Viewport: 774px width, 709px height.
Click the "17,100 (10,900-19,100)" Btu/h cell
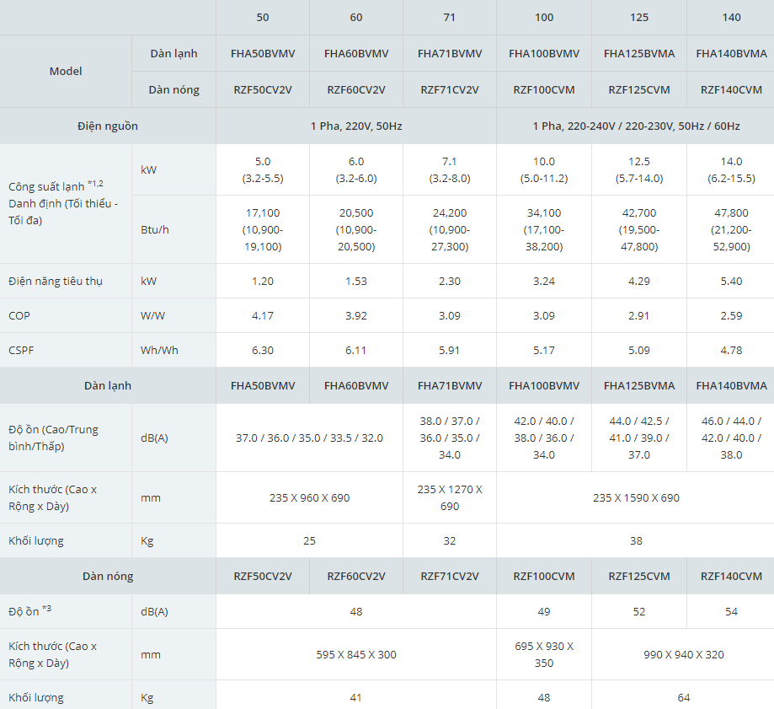point(263,230)
